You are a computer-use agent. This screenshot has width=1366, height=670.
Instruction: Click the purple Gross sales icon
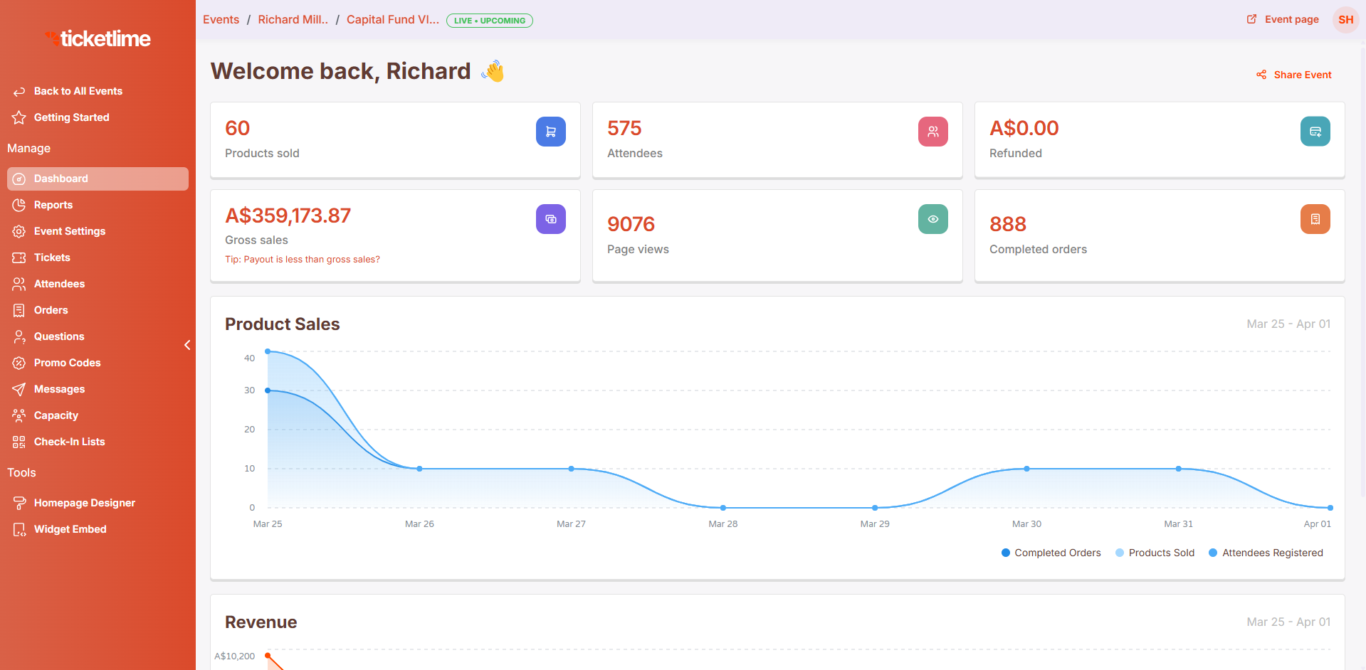(x=550, y=219)
